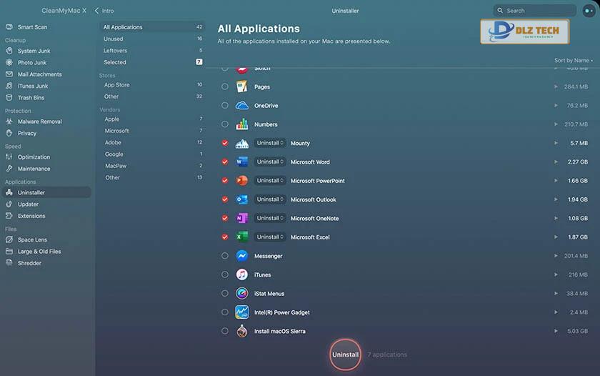Open the Sort by Name dropdown
The width and height of the screenshot is (600, 376).
573,61
